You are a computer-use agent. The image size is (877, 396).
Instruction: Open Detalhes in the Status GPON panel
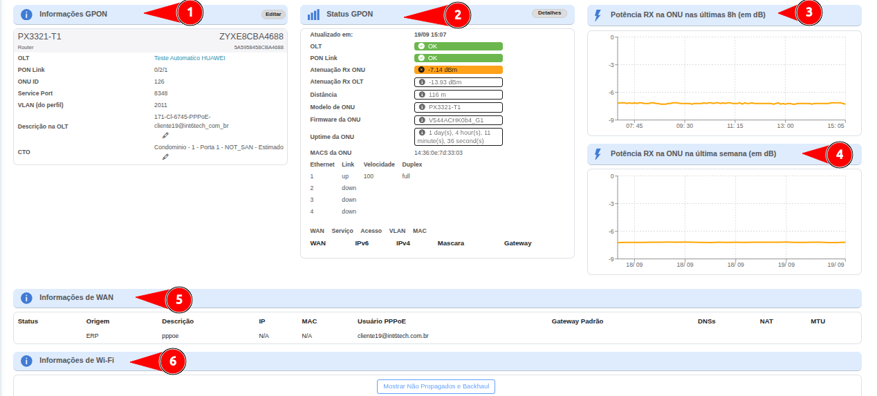tap(549, 14)
